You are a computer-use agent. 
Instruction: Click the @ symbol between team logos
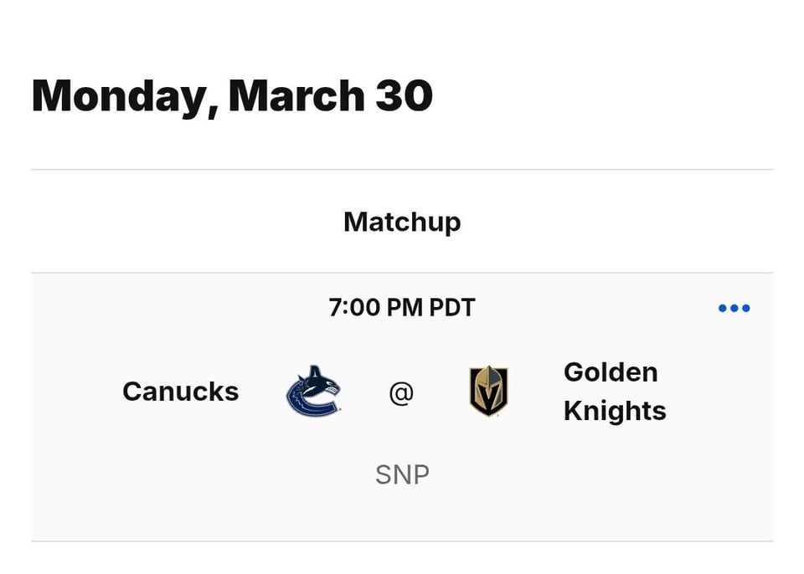pyautogui.click(x=401, y=392)
